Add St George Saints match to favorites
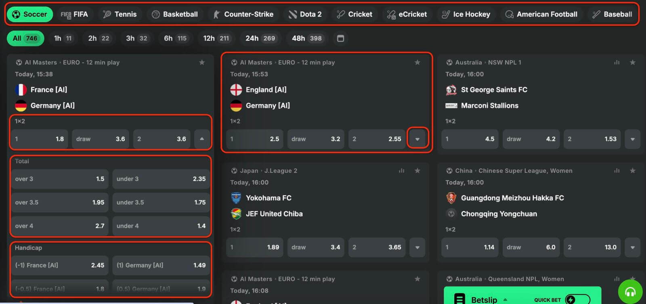 point(632,62)
